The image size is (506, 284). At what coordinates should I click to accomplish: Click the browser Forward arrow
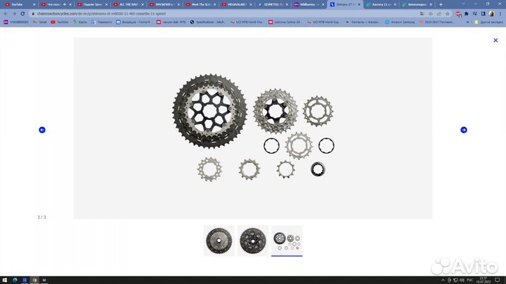click(x=14, y=14)
